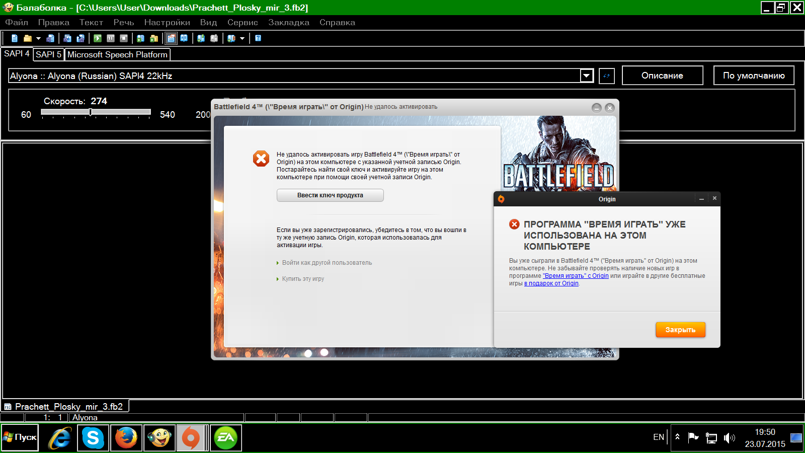The height and width of the screenshot is (453, 805).
Task: Open the dropdown arrow beside Open folder
Action: [38, 38]
